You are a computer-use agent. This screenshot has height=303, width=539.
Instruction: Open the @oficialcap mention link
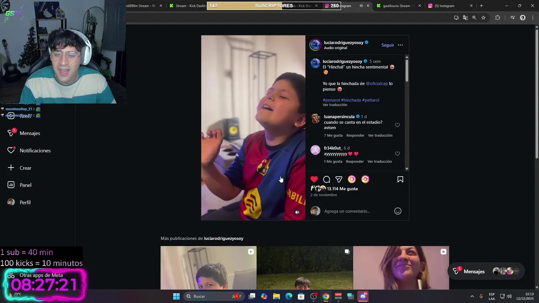377,84
